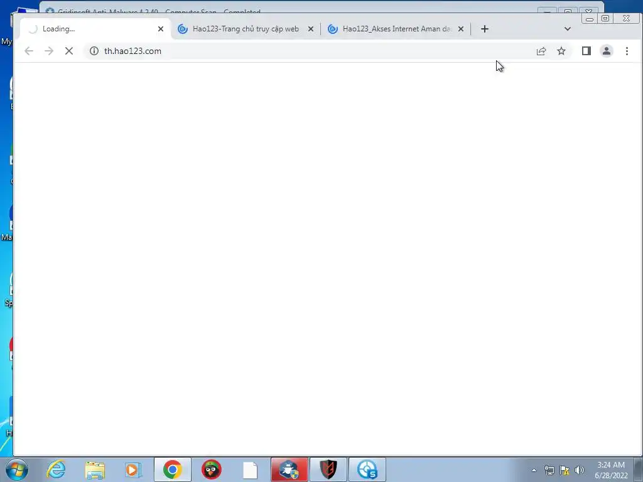Switch to Hao123-Trang chủ truy cập web tab
The width and height of the screenshot is (643, 482).
(246, 29)
